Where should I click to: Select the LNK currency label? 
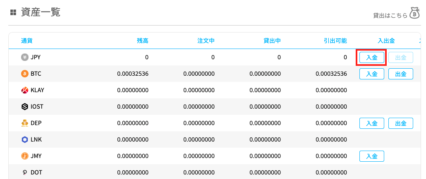(x=36, y=140)
